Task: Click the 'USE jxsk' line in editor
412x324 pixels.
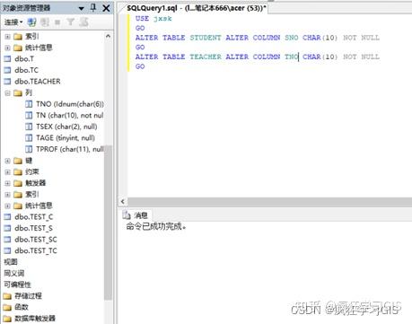Action: point(153,19)
